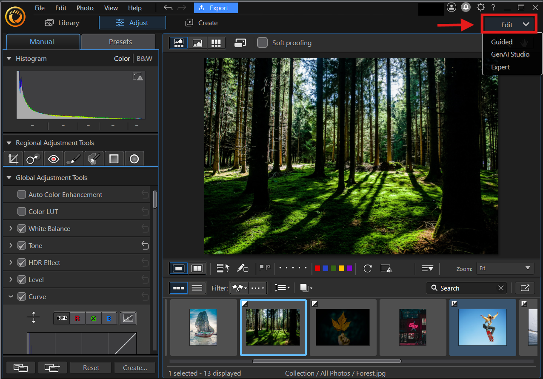The width and height of the screenshot is (543, 379).
Task: Select the golden leaf photo thumbnail
Action: click(343, 327)
